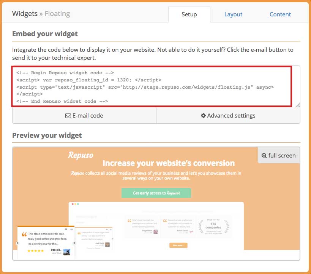Click the Embed your widget heading
Screen dimensions: 311x274
(45, 33)
